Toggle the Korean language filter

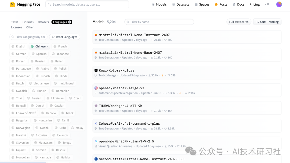pyautogui.click(x=18, y=61)
